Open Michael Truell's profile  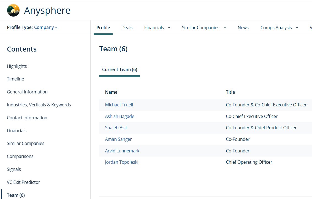[119, 105]
